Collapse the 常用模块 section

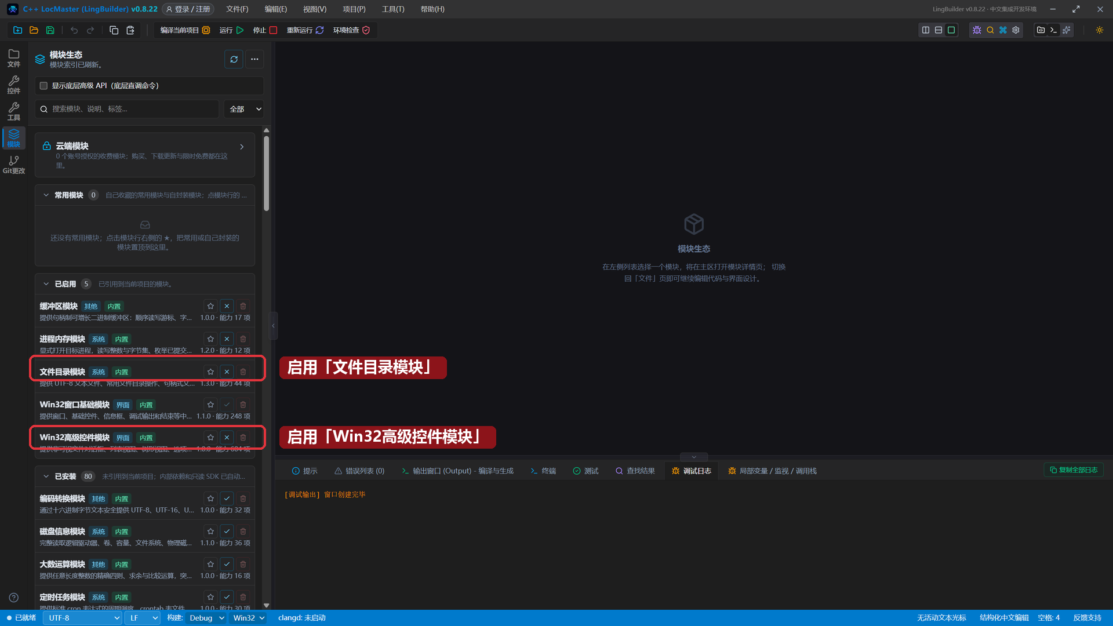point(46,195)
